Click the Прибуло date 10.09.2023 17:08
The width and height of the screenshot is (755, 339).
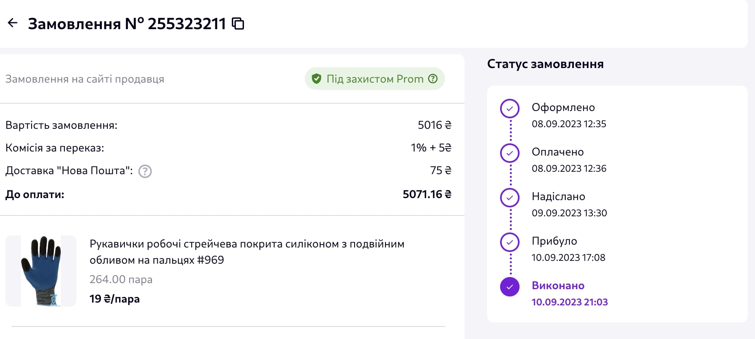(569, 258)
